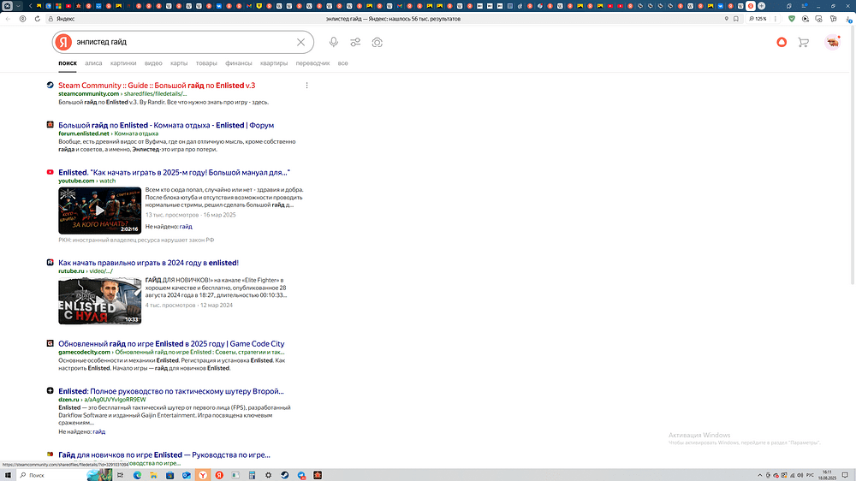The height and width of the screenshot is (481, 856).
Task: Open image search camera icon
Action: coord(377,42)
